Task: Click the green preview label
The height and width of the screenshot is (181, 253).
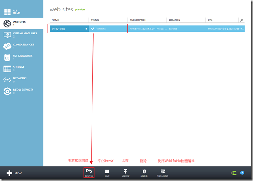Action: 80,9
